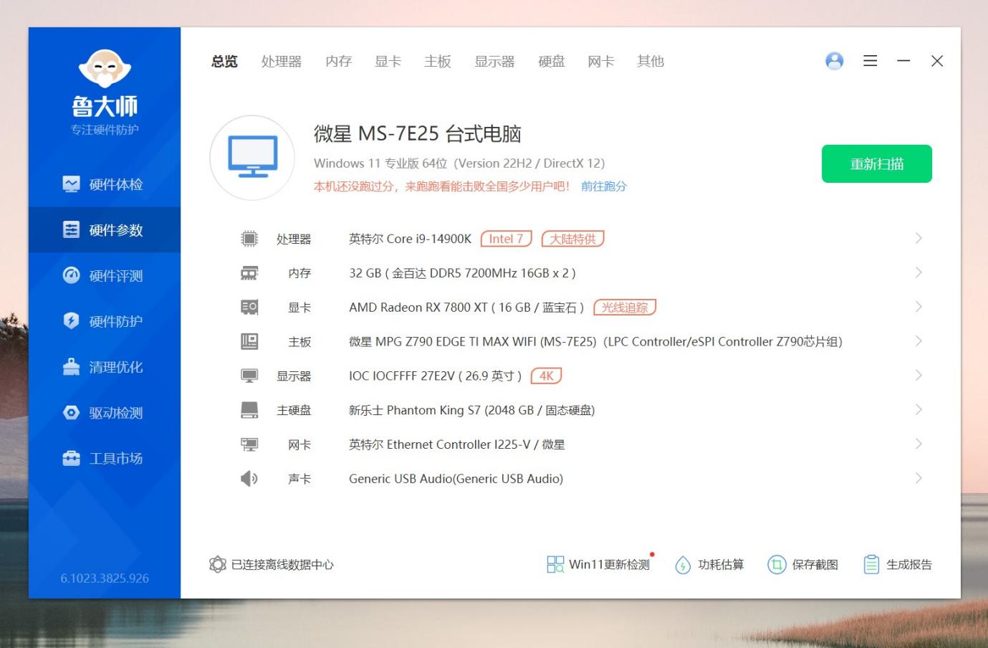
Task: Open 驱动检测 sidebar section
Action: [105, 413]
